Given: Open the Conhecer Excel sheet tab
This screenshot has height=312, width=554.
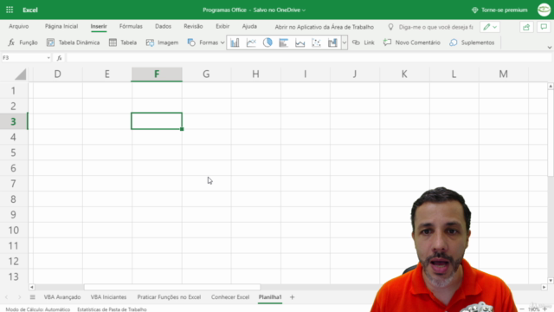Looking at the screenshot, I should [230, 297].
